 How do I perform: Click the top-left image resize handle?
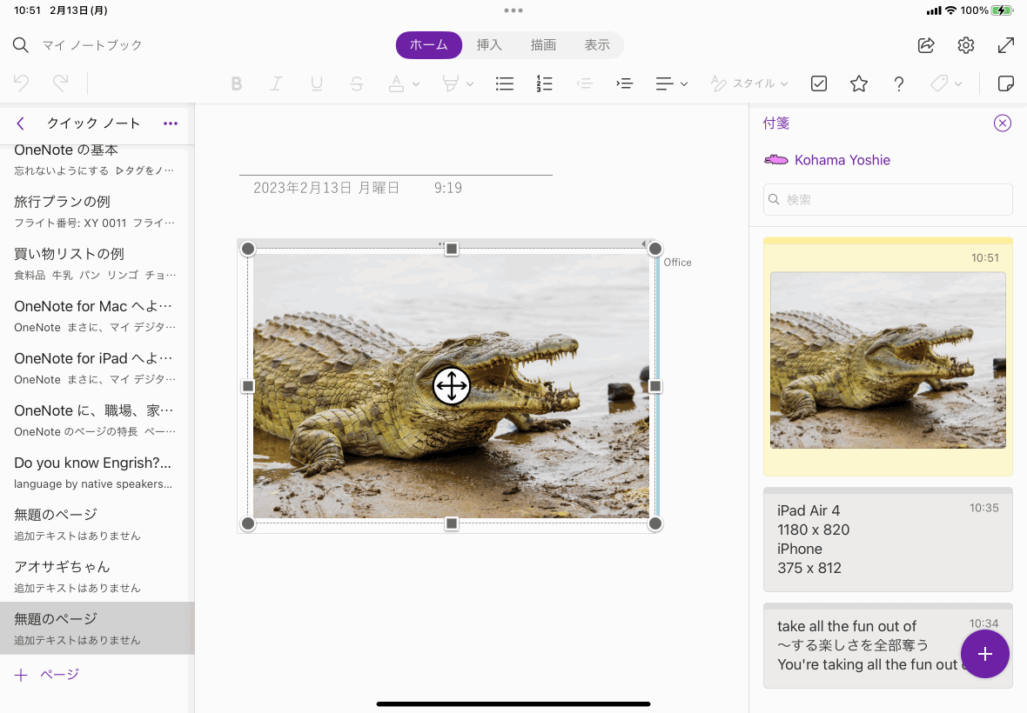tap(247, 249)
